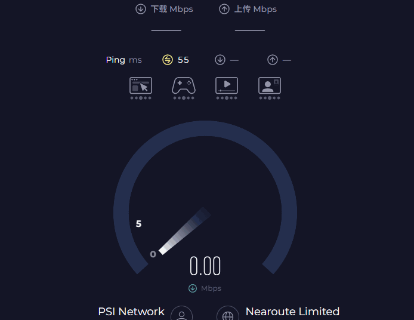Select the download latency arrow in Ping row

click(x=220, y=60)
